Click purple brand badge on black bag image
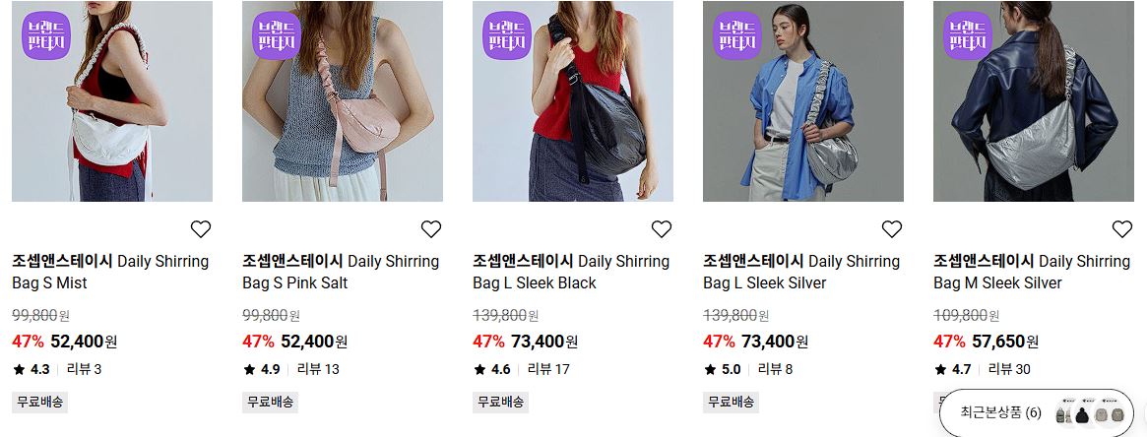1147x437 pixels. (507, 35)
